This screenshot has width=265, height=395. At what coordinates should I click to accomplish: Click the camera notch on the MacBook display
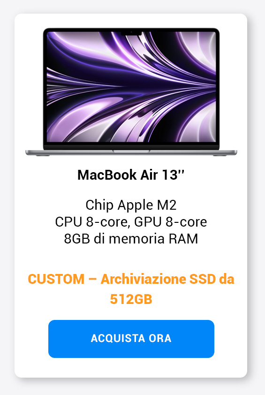(131, 33)
